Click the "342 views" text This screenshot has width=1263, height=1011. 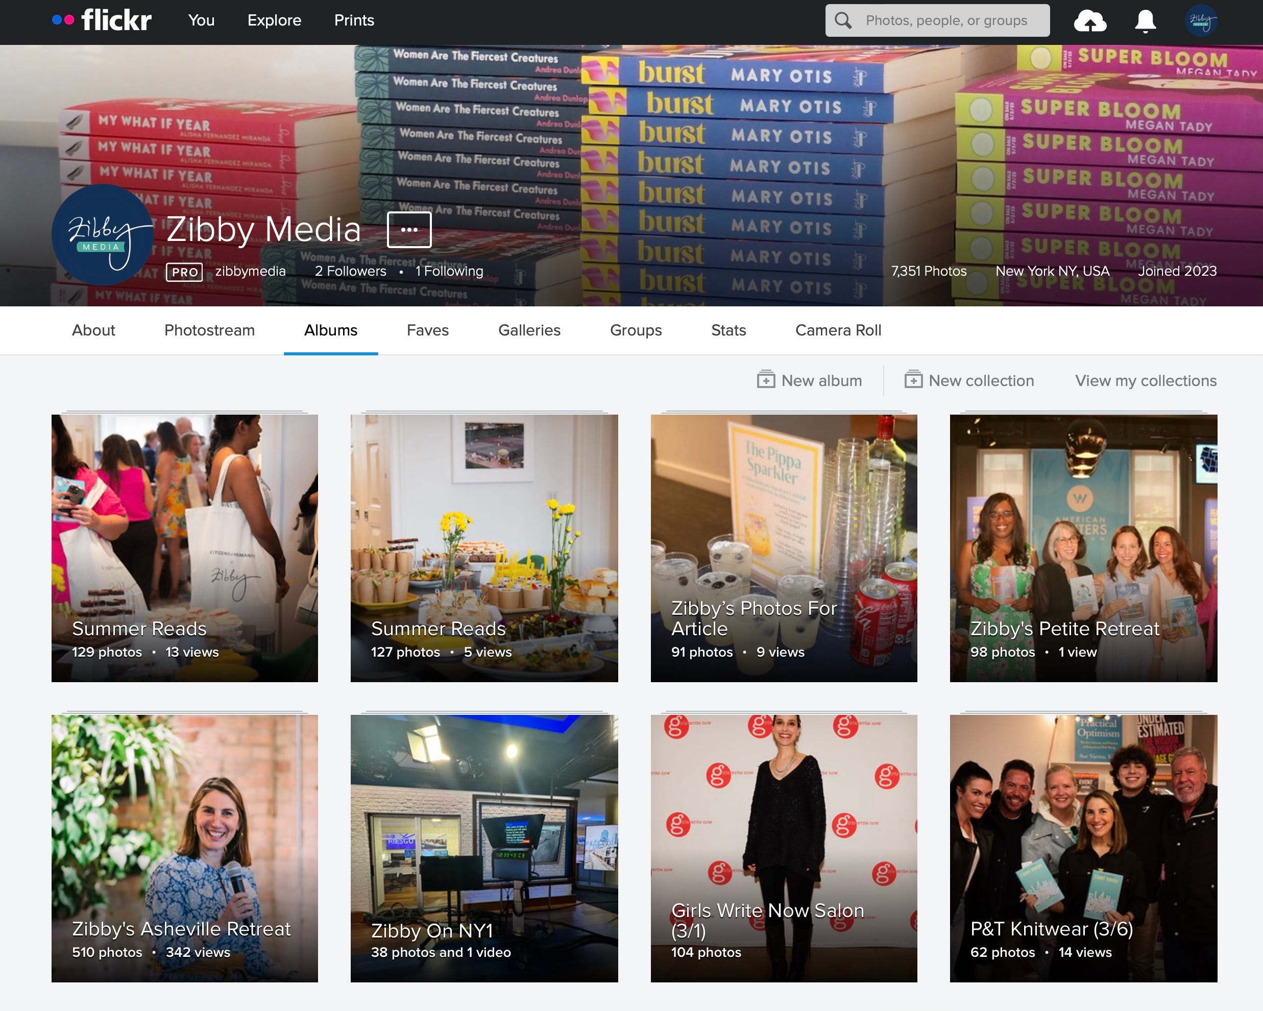pyautogui.click(x=198, y=952)
